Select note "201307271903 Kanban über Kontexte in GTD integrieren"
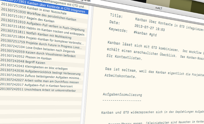The image size is (204, 124). click(x=44, y=6)
